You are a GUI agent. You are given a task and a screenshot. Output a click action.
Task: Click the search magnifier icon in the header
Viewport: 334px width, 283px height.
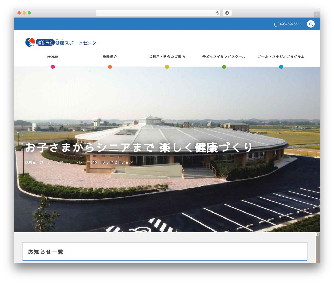[x=311, y=24]
